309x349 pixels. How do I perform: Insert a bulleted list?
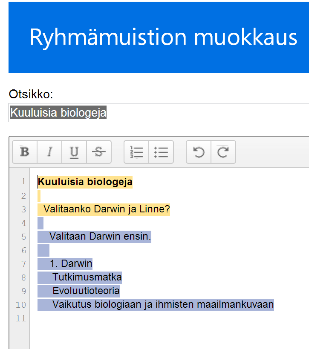[161, 152]
